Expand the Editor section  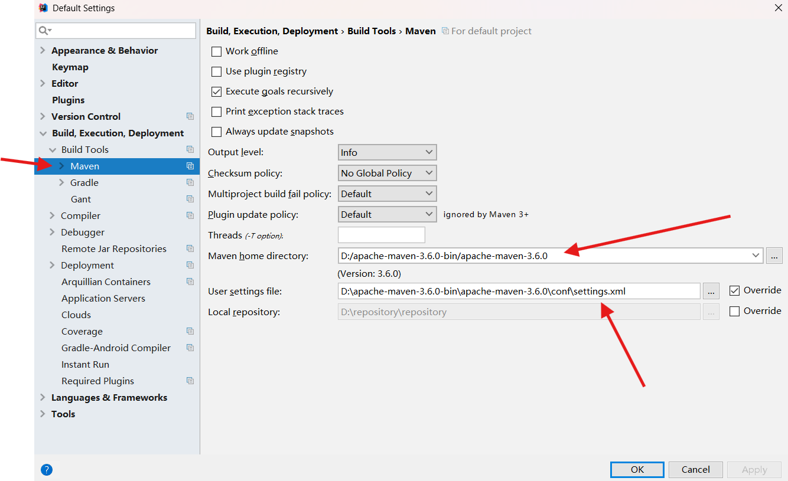[x=43, y=84]
